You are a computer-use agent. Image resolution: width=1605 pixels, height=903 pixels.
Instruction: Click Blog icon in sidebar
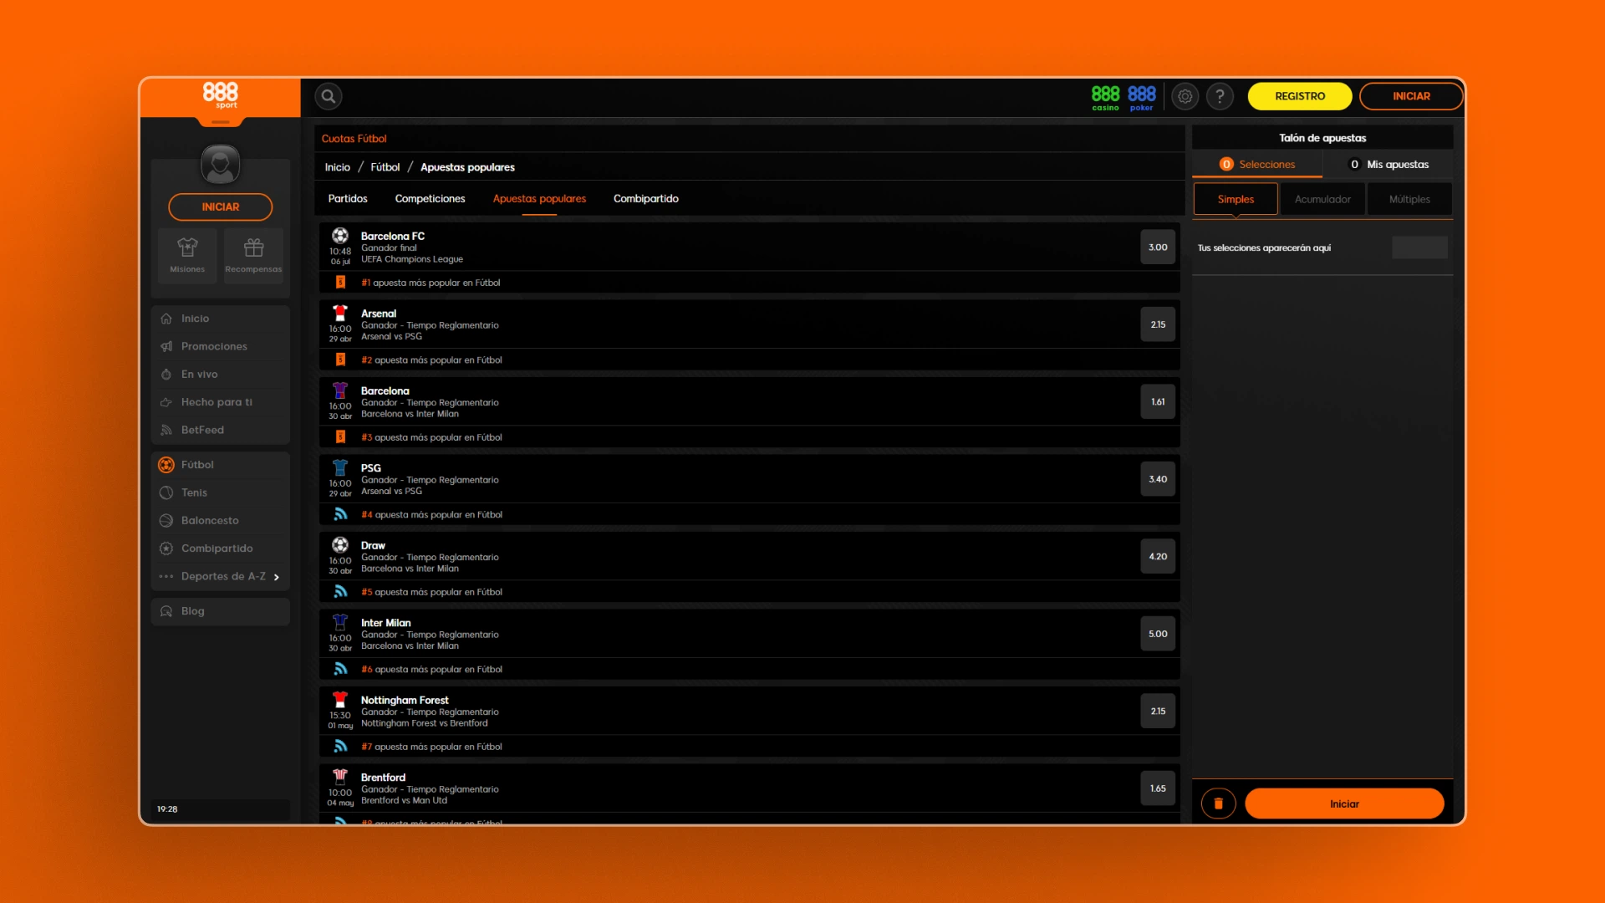(x=166, y=611)
